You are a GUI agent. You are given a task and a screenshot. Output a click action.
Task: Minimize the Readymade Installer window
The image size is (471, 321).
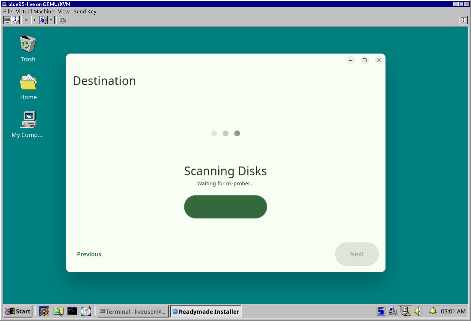pyautogui.click(x=351, y=60)
